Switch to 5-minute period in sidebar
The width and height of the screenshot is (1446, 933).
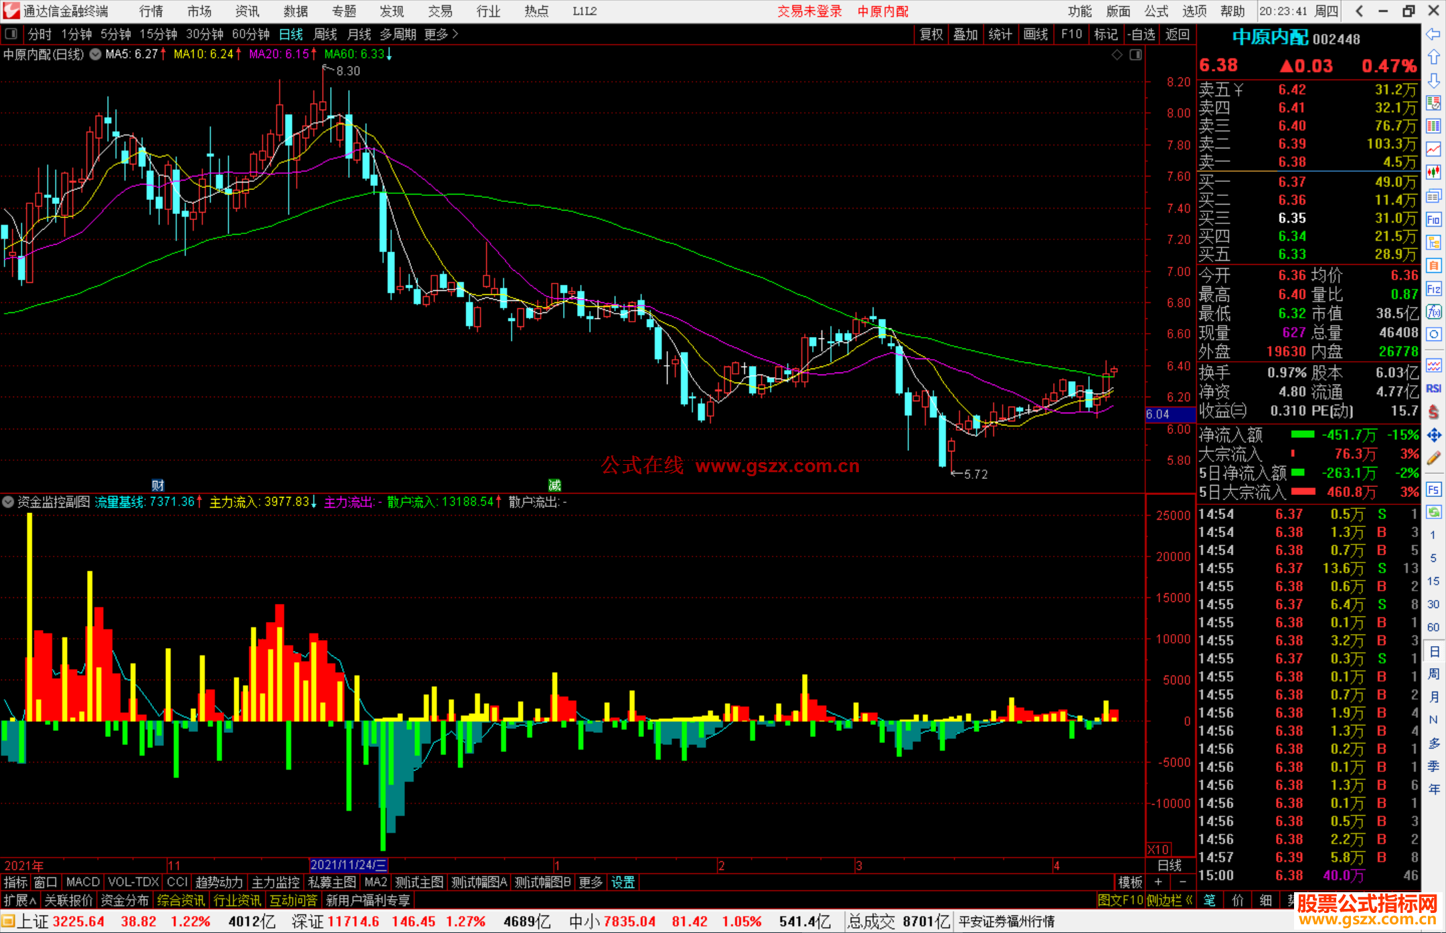1433,558
